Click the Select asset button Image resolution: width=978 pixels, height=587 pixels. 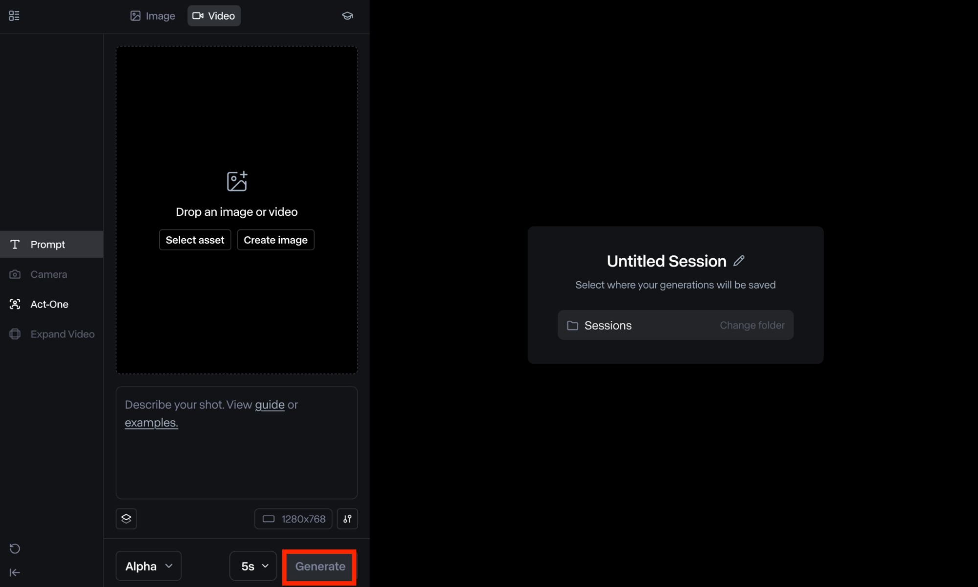[x=195, y=240]
